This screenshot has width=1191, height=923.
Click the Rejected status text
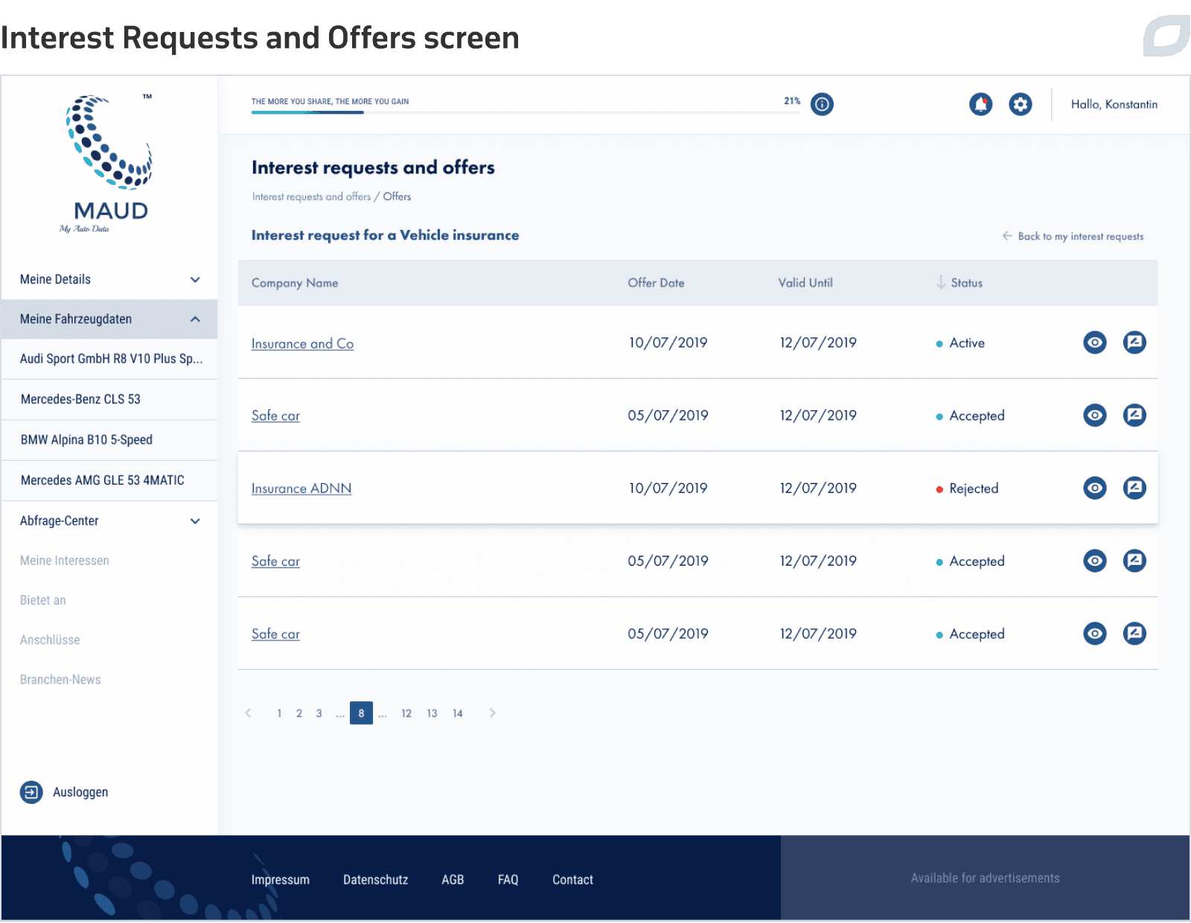tap(974, 488)
